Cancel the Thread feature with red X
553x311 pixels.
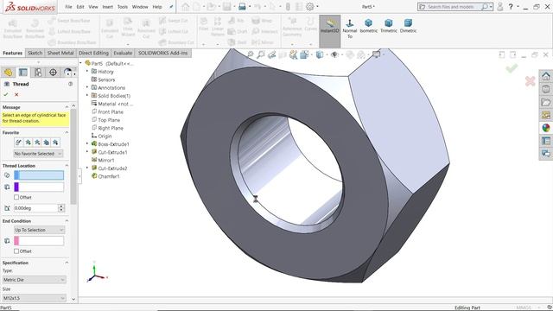point(16,94)
